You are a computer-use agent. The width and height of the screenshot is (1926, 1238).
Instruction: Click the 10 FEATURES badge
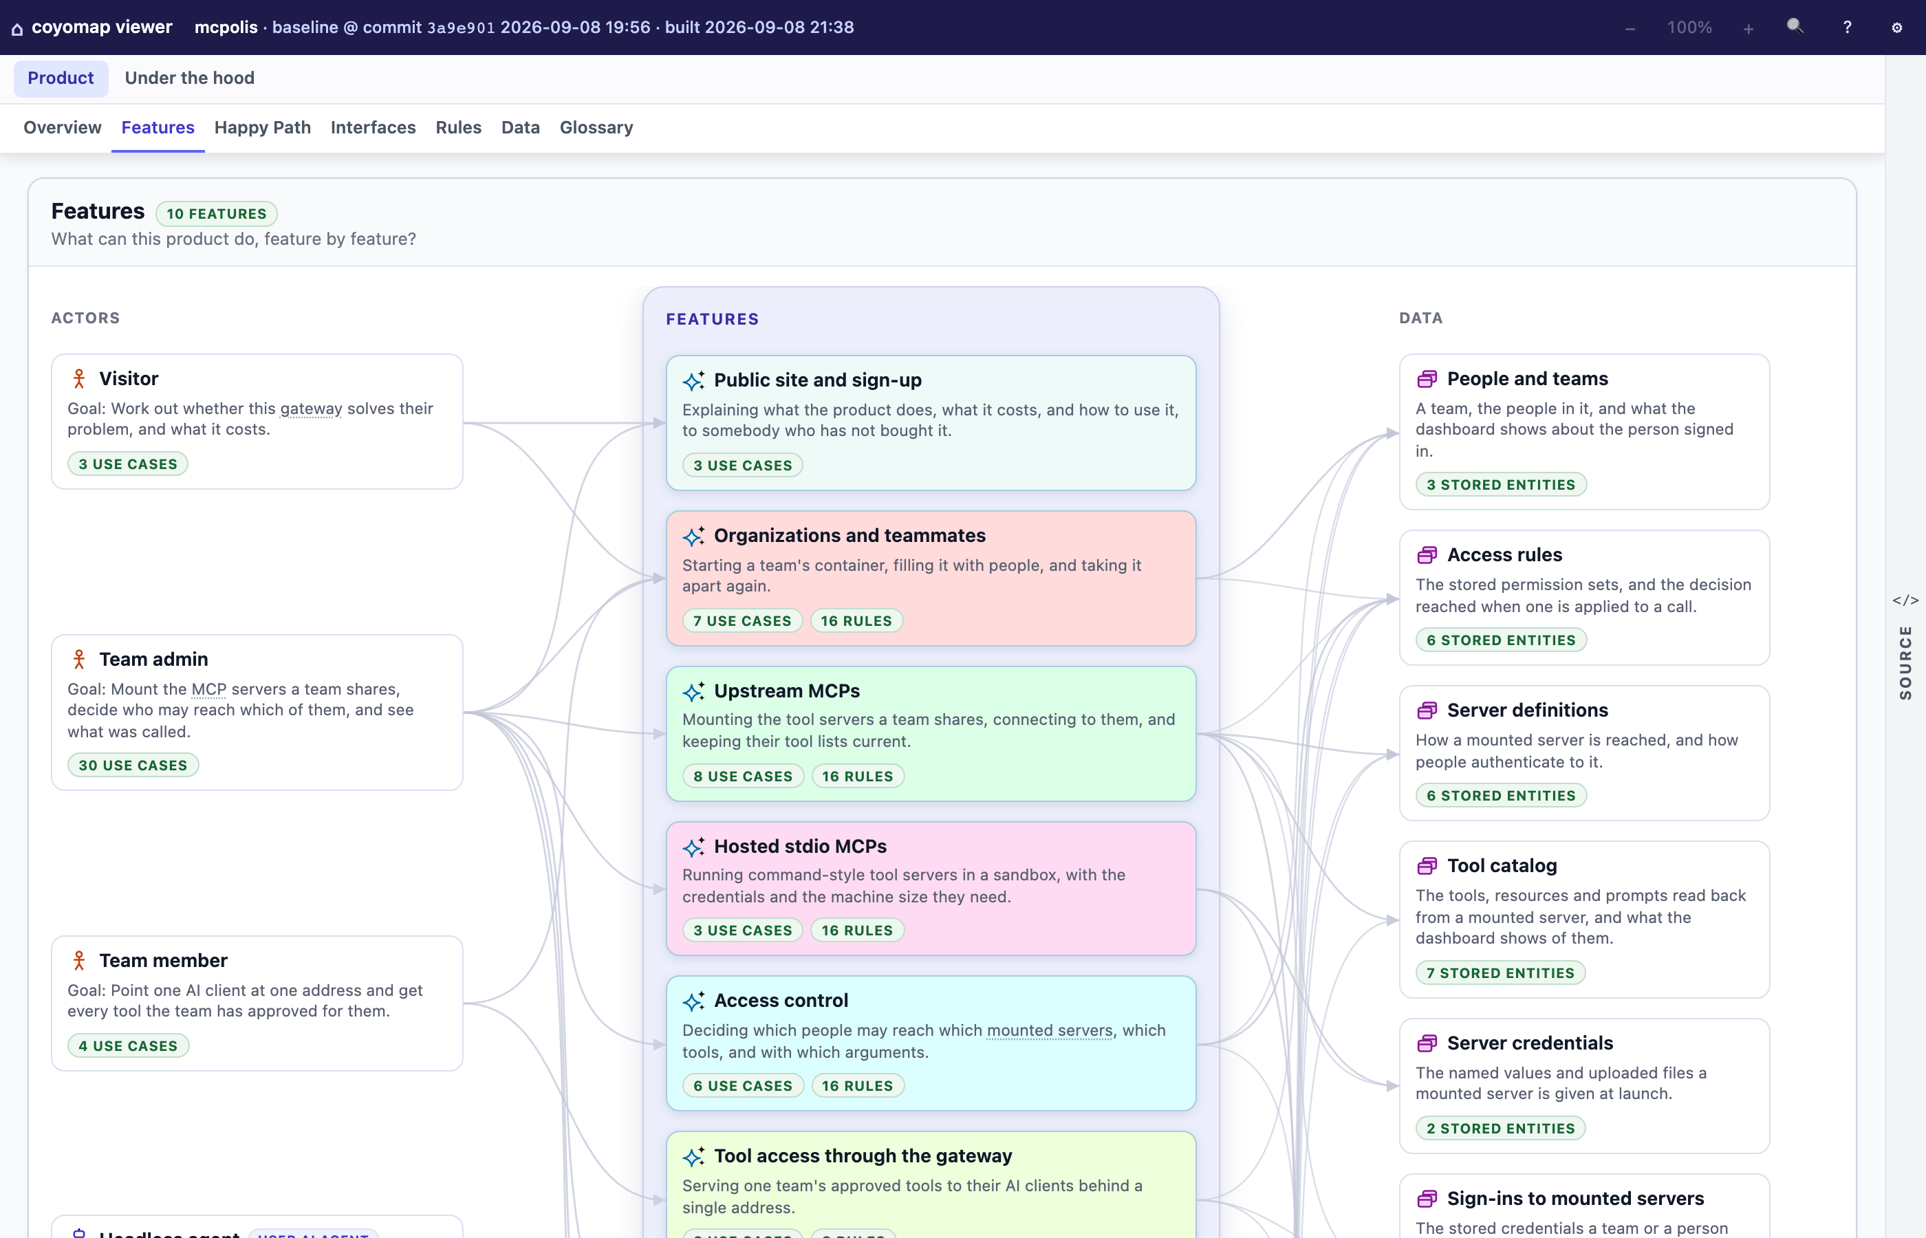pos(216,214)
